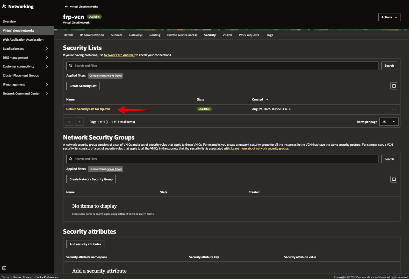409x279 pixels.
Task: Open the Actions dropdown button
Action: click(x=389, y=17)
